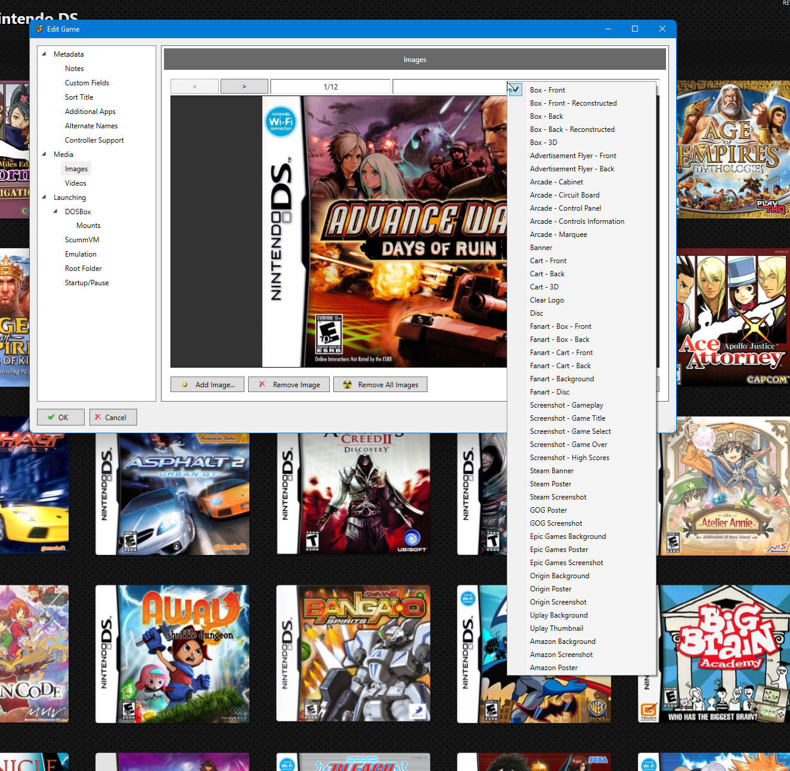Click the yellow star icon on Add Image button
The width and height of the screenshot is (790, 771).
[185, 385]
